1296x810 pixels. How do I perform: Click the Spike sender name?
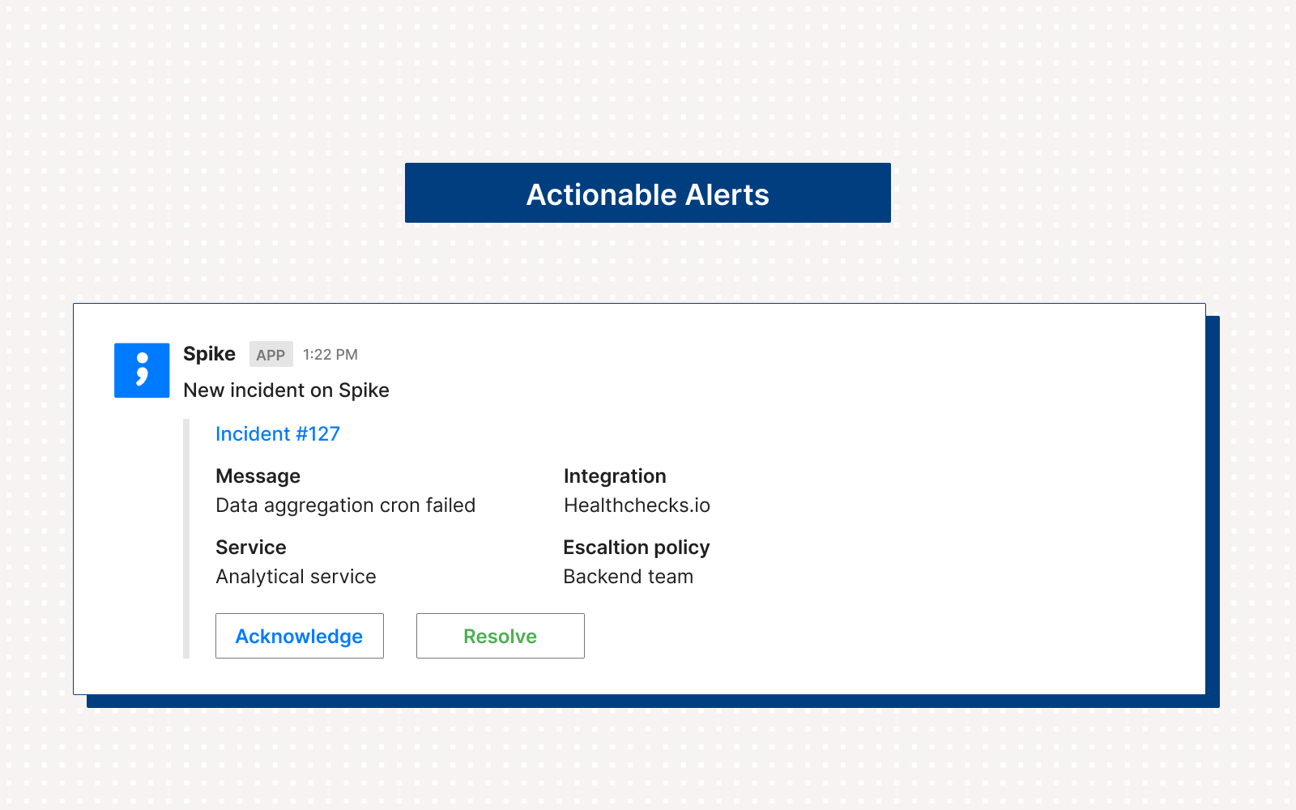click(x=209, y=354)
